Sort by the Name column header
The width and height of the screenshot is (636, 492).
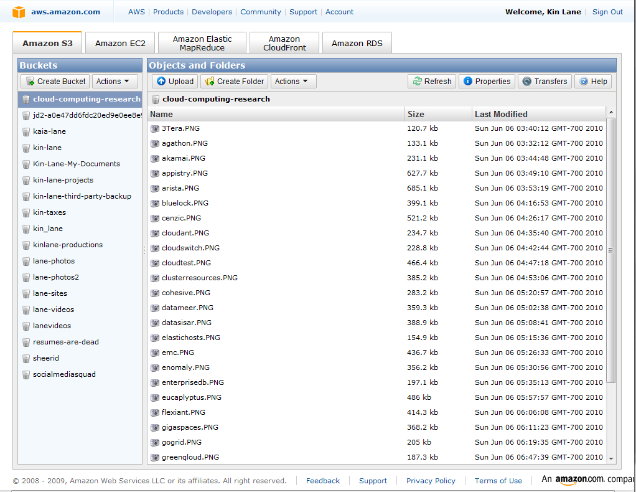coord(276,114)
